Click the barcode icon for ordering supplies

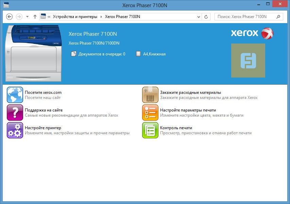tap(150, 95)
